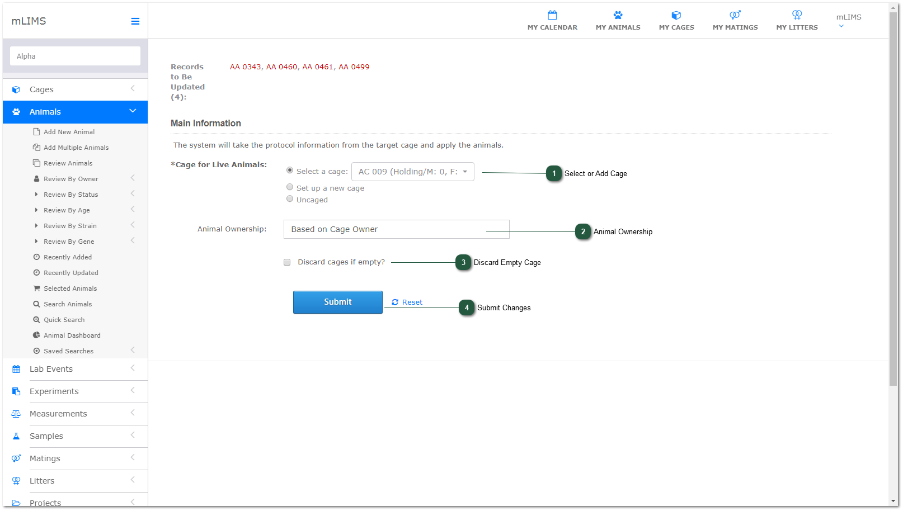Click the Saved Searches target icon
The image size is (903, 511).
tap(36, 351)
